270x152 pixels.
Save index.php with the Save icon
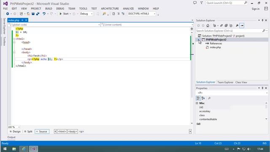tap(33, 14)
